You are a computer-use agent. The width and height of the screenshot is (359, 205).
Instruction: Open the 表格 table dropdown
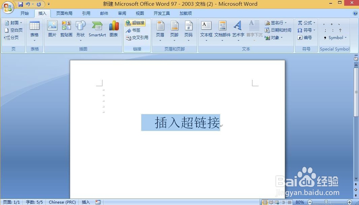[34, 31]
